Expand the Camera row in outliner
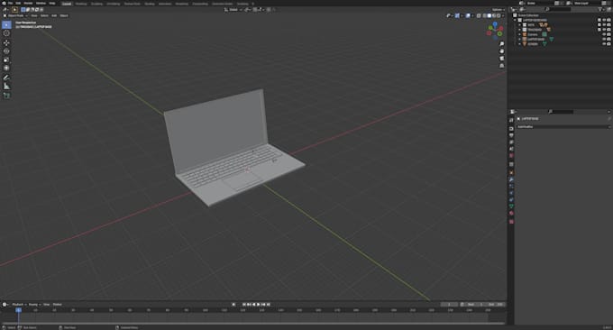The image size is (613, 330). click(519, 34)
